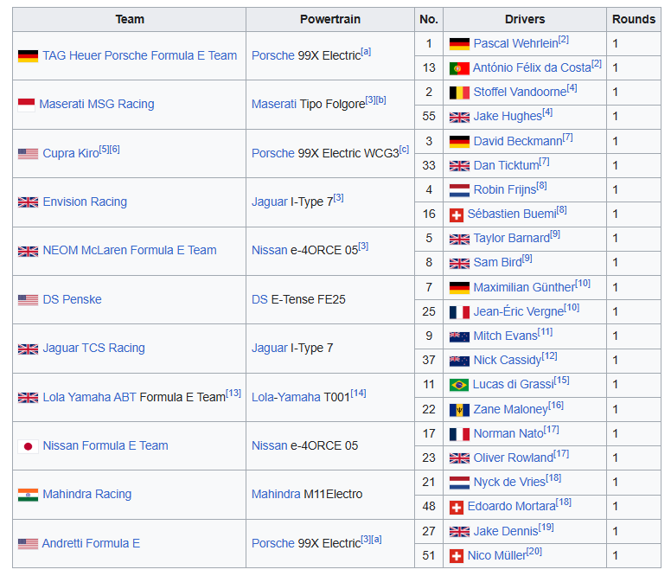
Task: Open the Envision Racing team link
Action: click(85, 202)
